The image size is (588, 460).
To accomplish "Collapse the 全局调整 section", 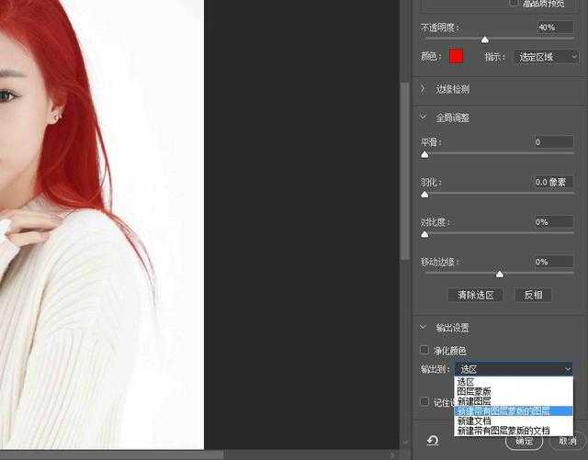I will 424,118.
